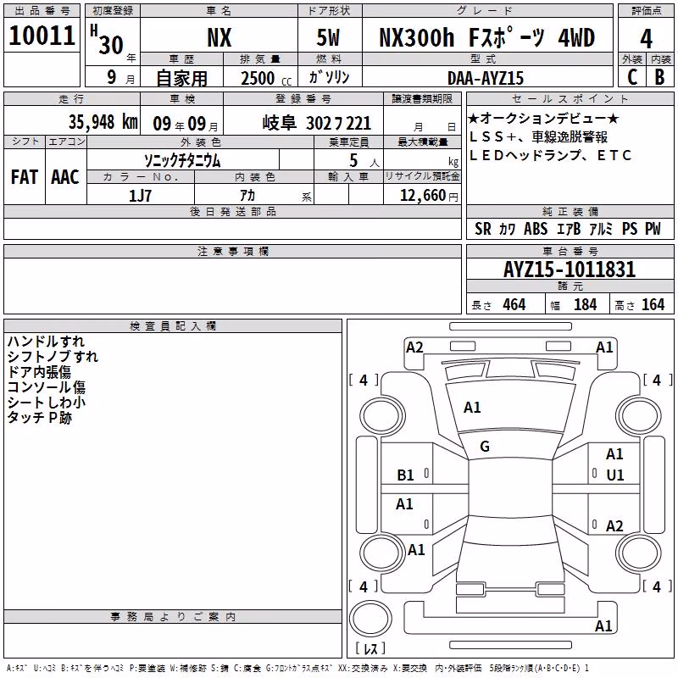The width and height of the screenshot is (678, 678).
Task: Select exterior color ソニックチタニウム
Action: click(x=182, y=161)
